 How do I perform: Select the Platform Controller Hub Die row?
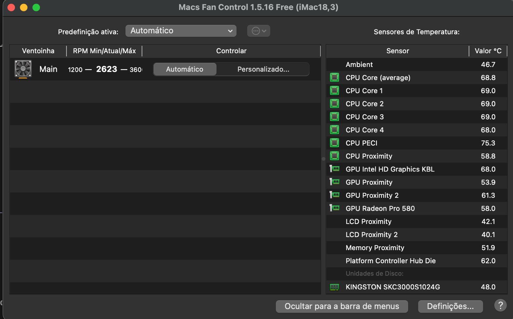(417, 261)
